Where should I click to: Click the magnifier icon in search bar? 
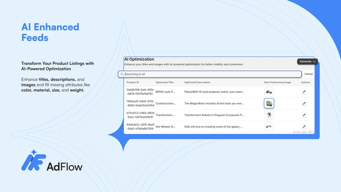[x=122, y=74]
